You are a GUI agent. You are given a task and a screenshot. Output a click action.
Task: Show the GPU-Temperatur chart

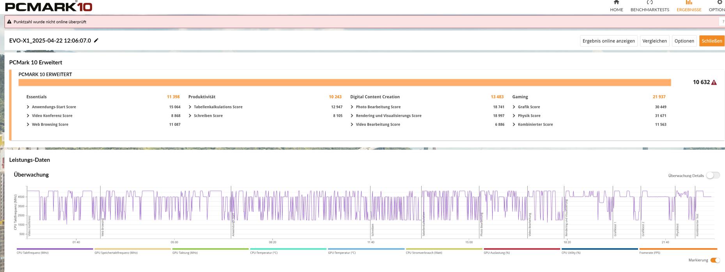[366, 251]
